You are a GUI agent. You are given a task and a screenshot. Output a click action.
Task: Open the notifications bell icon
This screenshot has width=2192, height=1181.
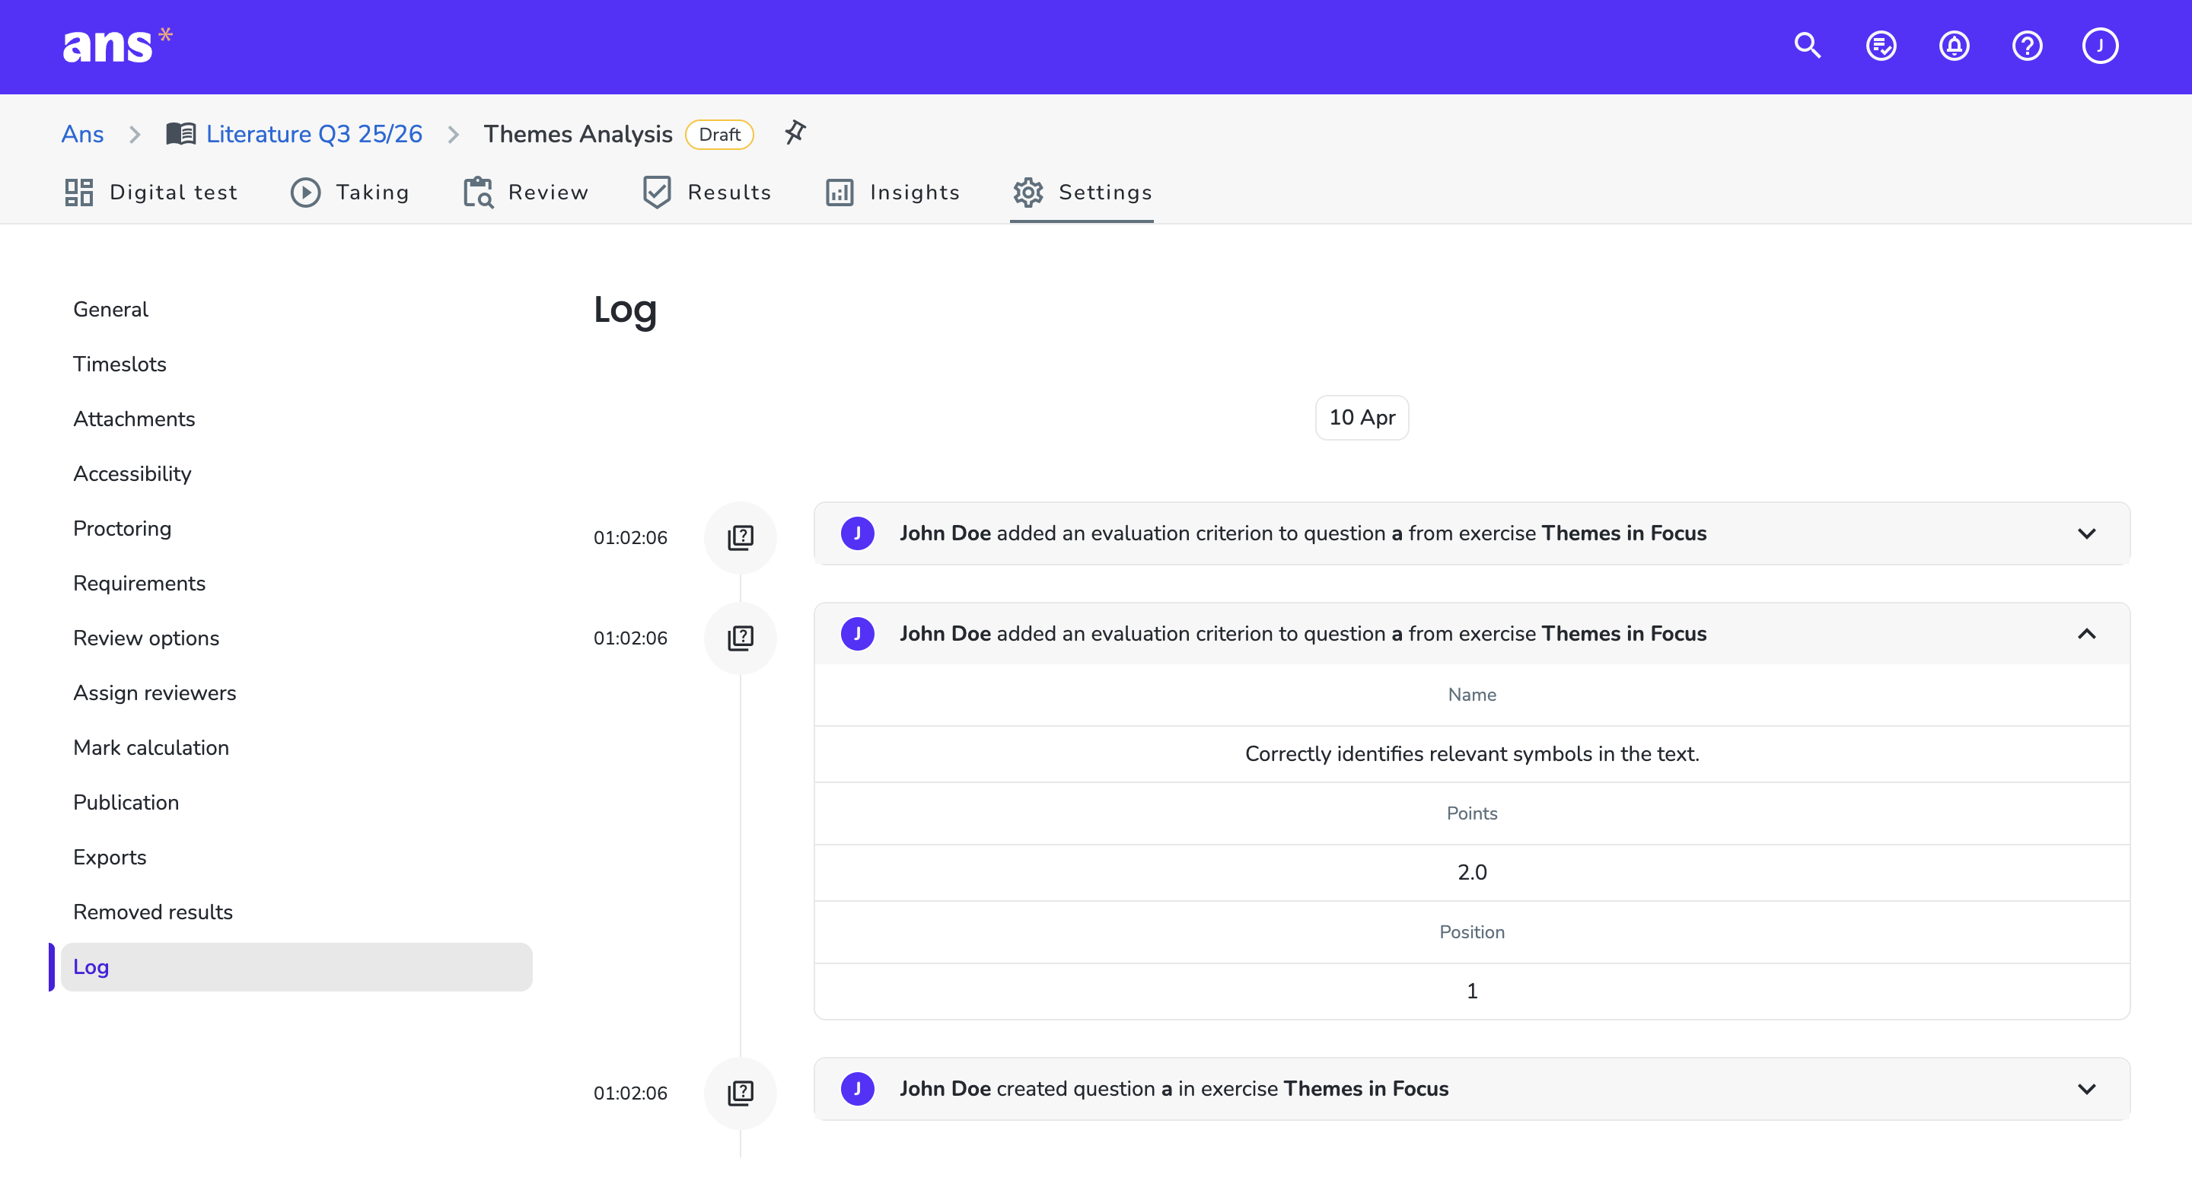click(1954, 46)
